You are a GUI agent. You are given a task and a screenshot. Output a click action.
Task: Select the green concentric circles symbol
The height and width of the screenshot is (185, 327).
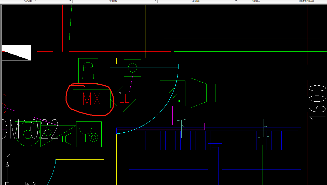point(28,134)
